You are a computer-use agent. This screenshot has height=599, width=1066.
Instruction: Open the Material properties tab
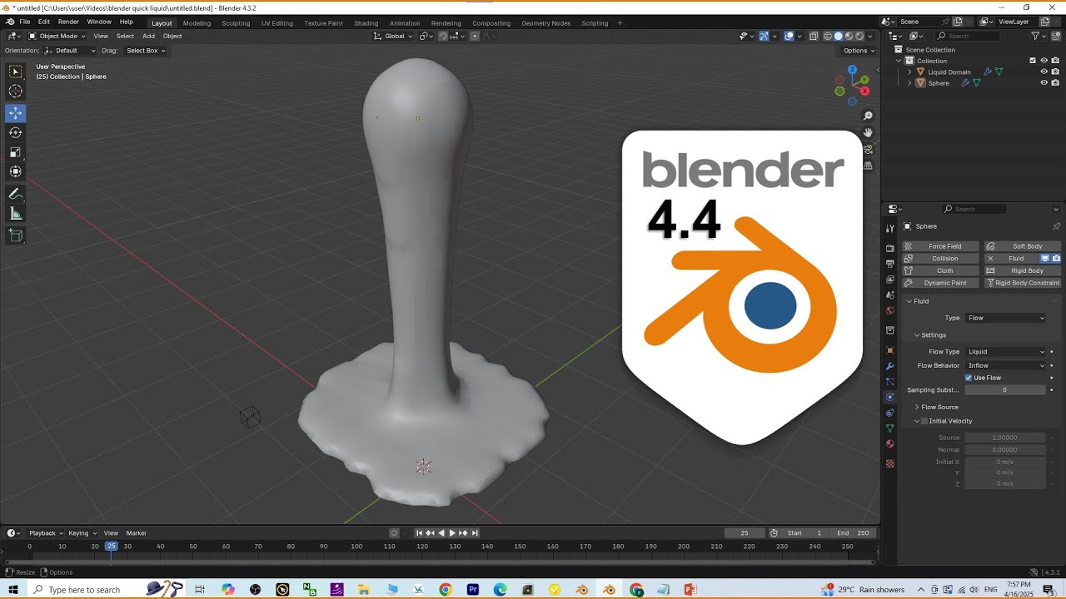click(890, 444)
